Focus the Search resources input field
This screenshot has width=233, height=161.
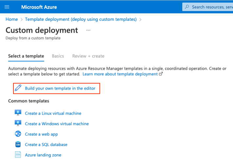click(207, 7)
